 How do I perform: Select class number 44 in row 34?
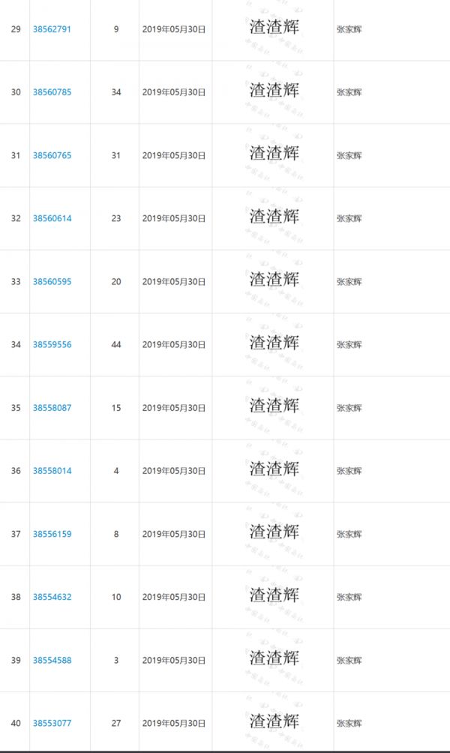pos(116,345)
